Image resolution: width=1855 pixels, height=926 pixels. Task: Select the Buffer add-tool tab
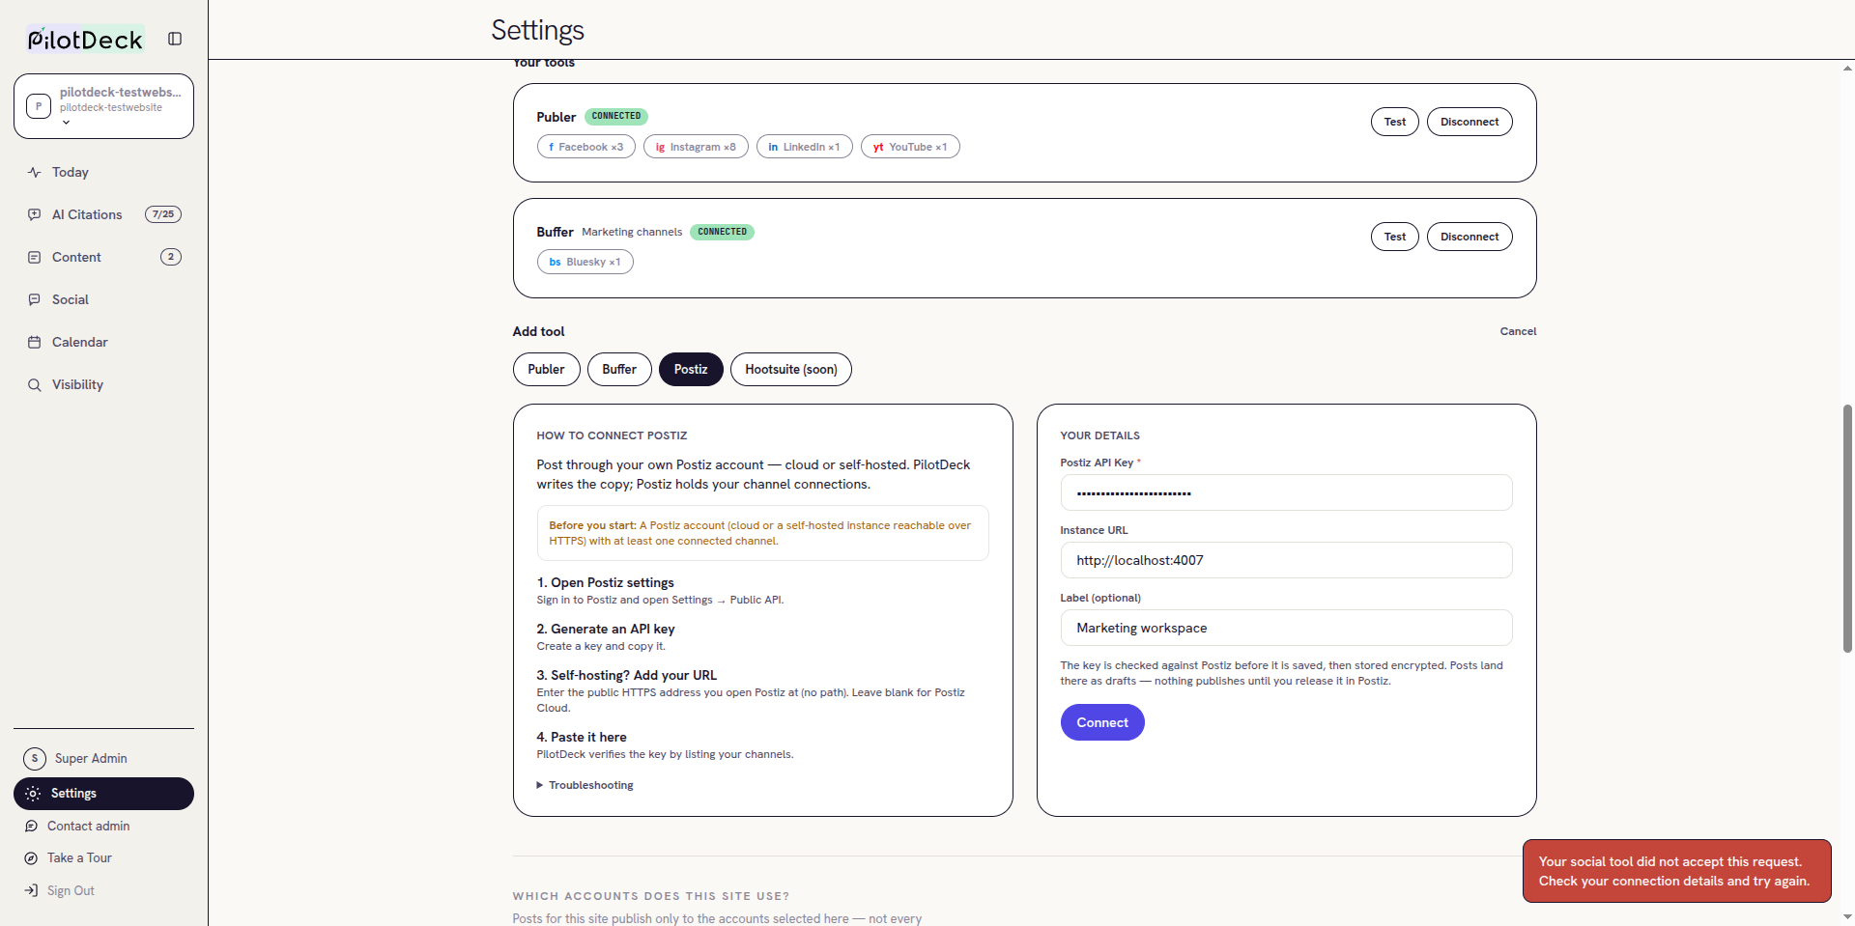619,369
